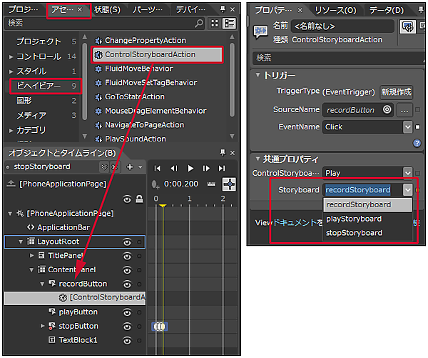Toggle visibility eye for LayoutRoot

127,242
